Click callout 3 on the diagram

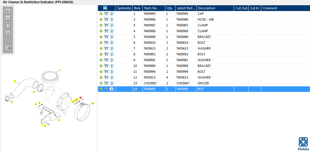tap(34, 92)
